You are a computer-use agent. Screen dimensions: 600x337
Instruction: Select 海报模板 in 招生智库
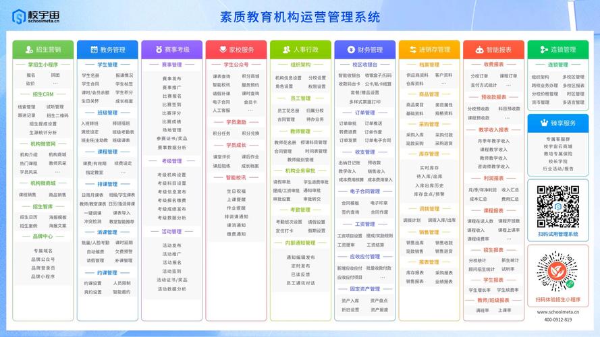[57, 217]
